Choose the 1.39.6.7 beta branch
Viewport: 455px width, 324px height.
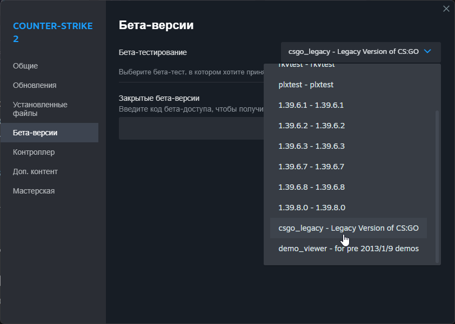(x=348, y=167)
